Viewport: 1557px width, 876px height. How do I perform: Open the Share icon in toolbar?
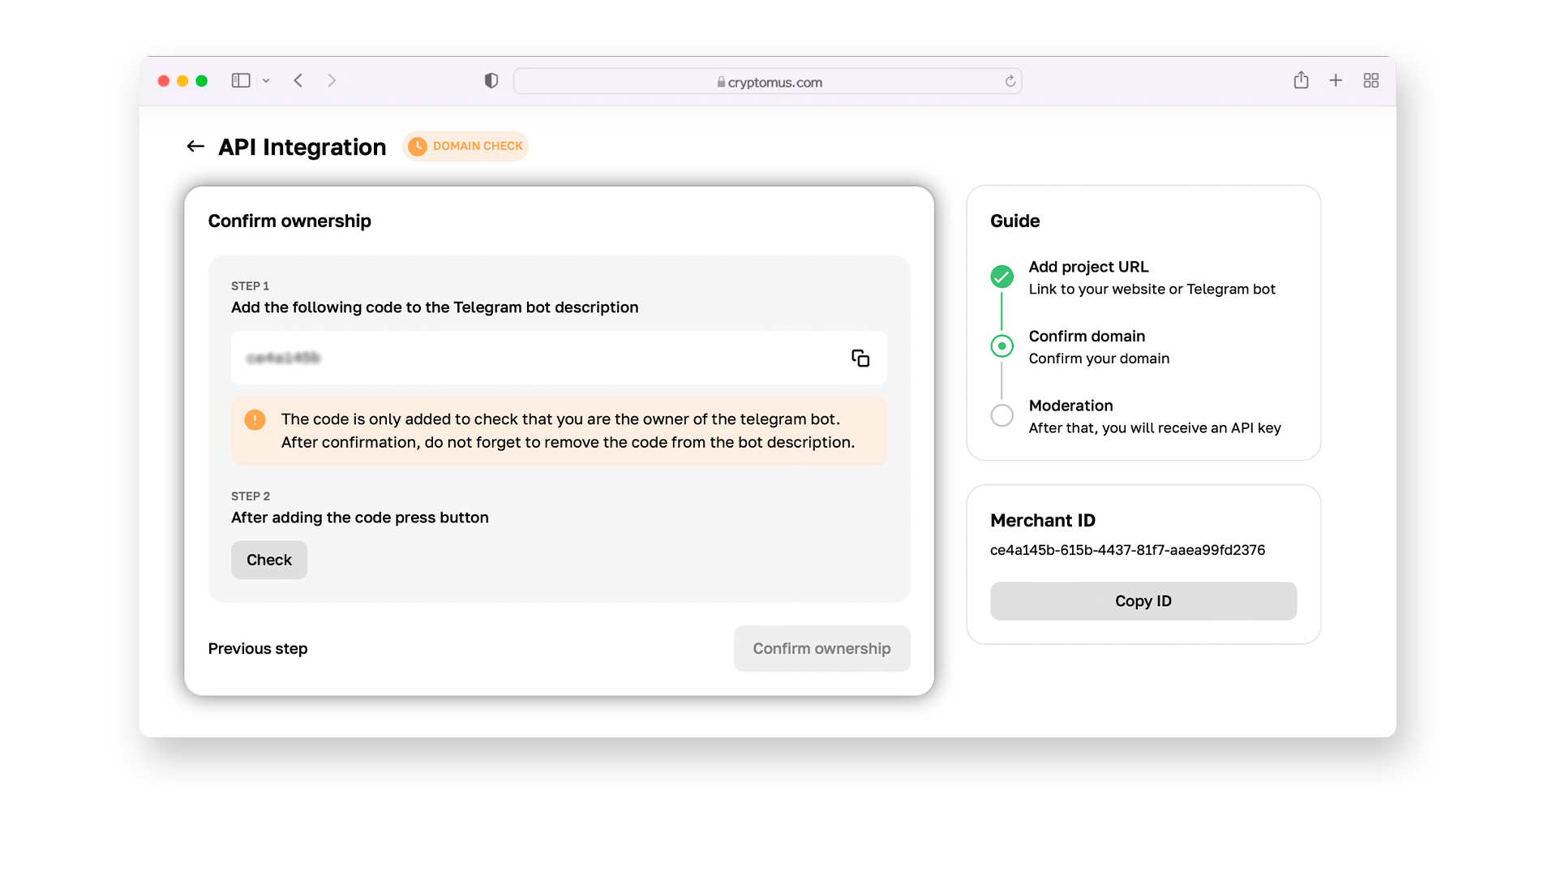pyautogui.click(x=1301, y=80)
